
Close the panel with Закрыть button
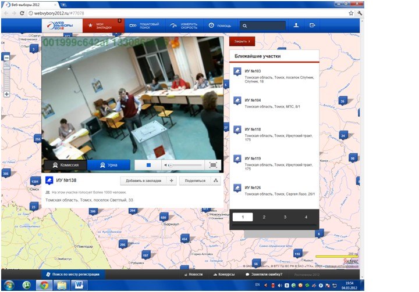tap(242, 42)
